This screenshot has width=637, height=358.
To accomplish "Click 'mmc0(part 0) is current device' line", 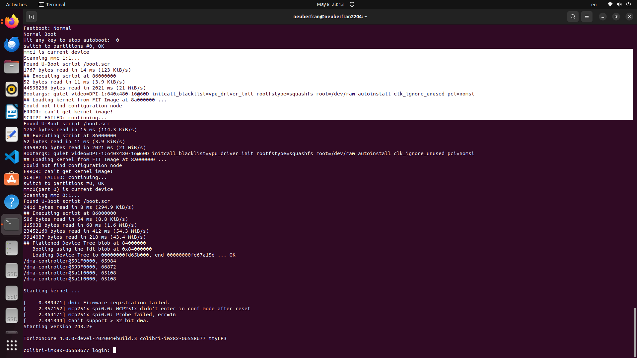I will 68,189.
